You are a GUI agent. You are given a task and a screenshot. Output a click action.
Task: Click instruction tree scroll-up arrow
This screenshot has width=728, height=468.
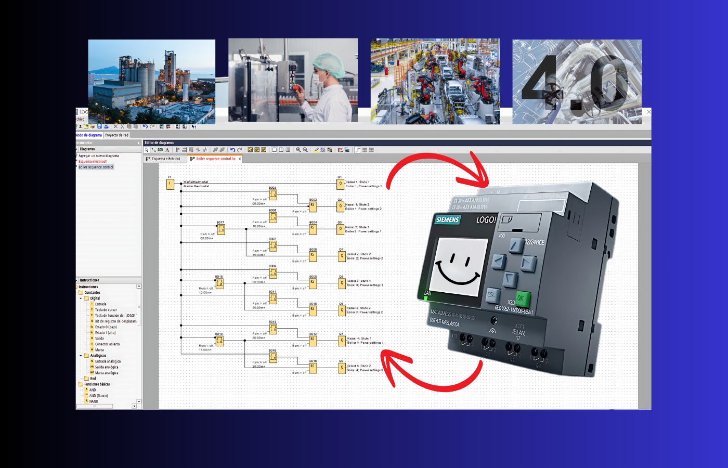pyautogui.click(x=139, y=287)
